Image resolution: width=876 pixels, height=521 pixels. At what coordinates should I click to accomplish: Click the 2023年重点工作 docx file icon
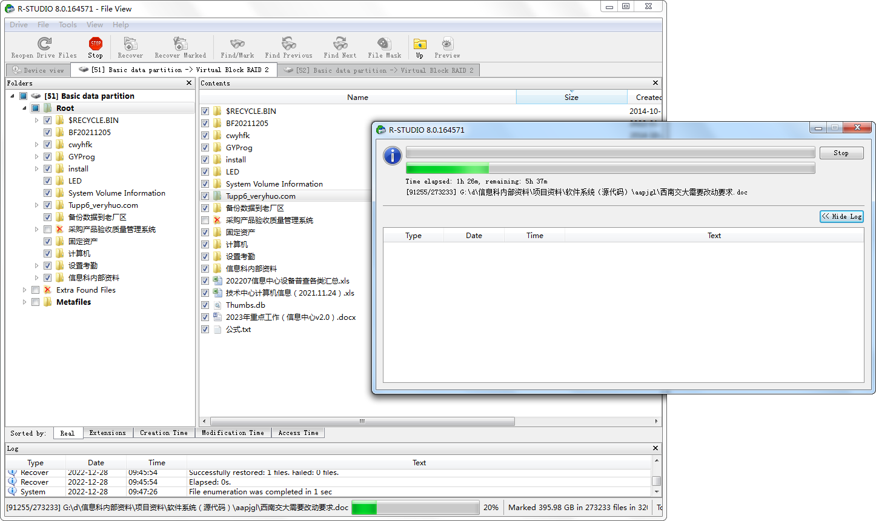click(217, 317)
